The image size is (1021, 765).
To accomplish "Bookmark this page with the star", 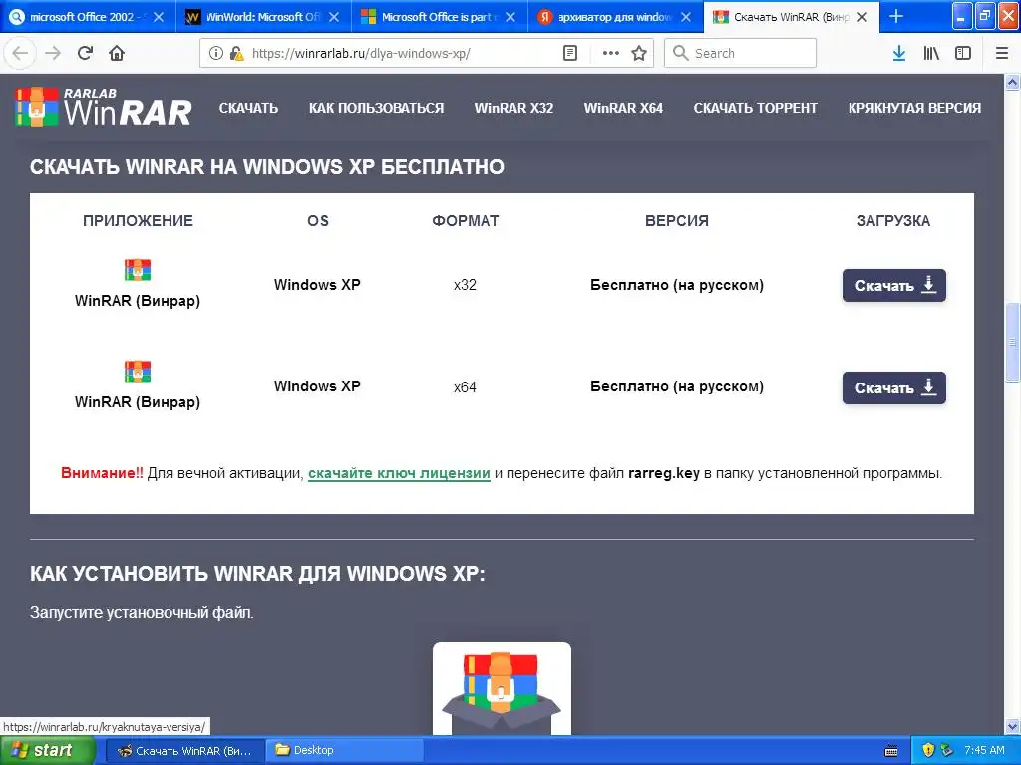I will pyautogui.click(x=639, y=53).
